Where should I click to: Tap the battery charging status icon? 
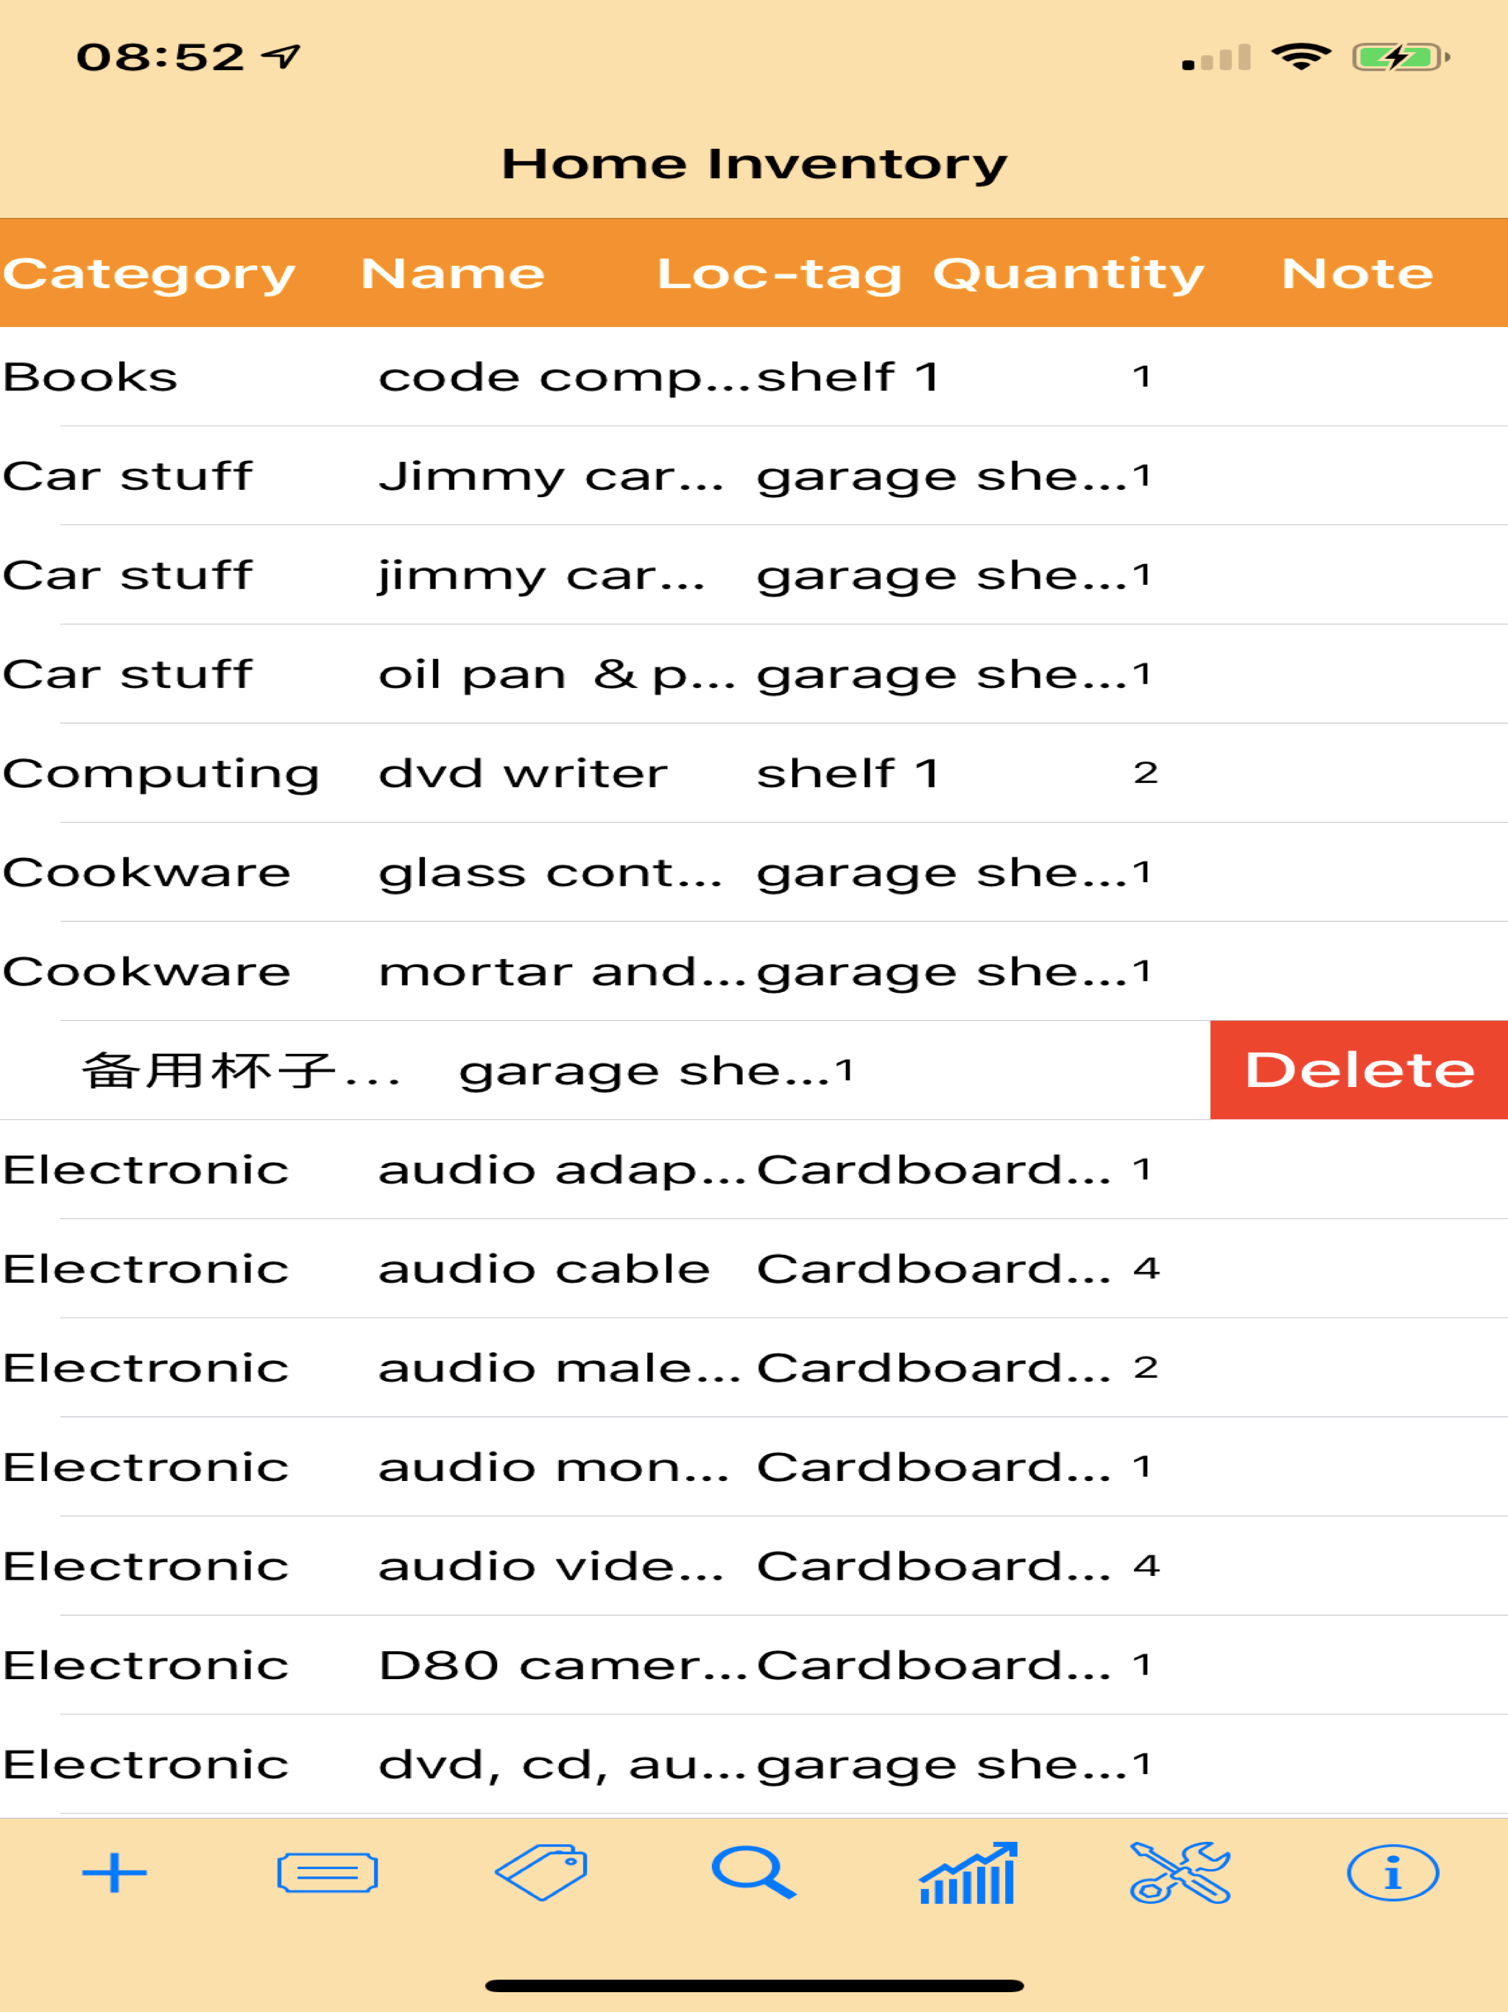(1400, 57)
